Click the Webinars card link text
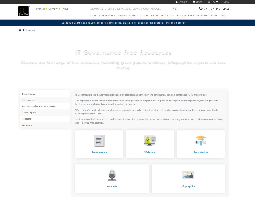 150,152
